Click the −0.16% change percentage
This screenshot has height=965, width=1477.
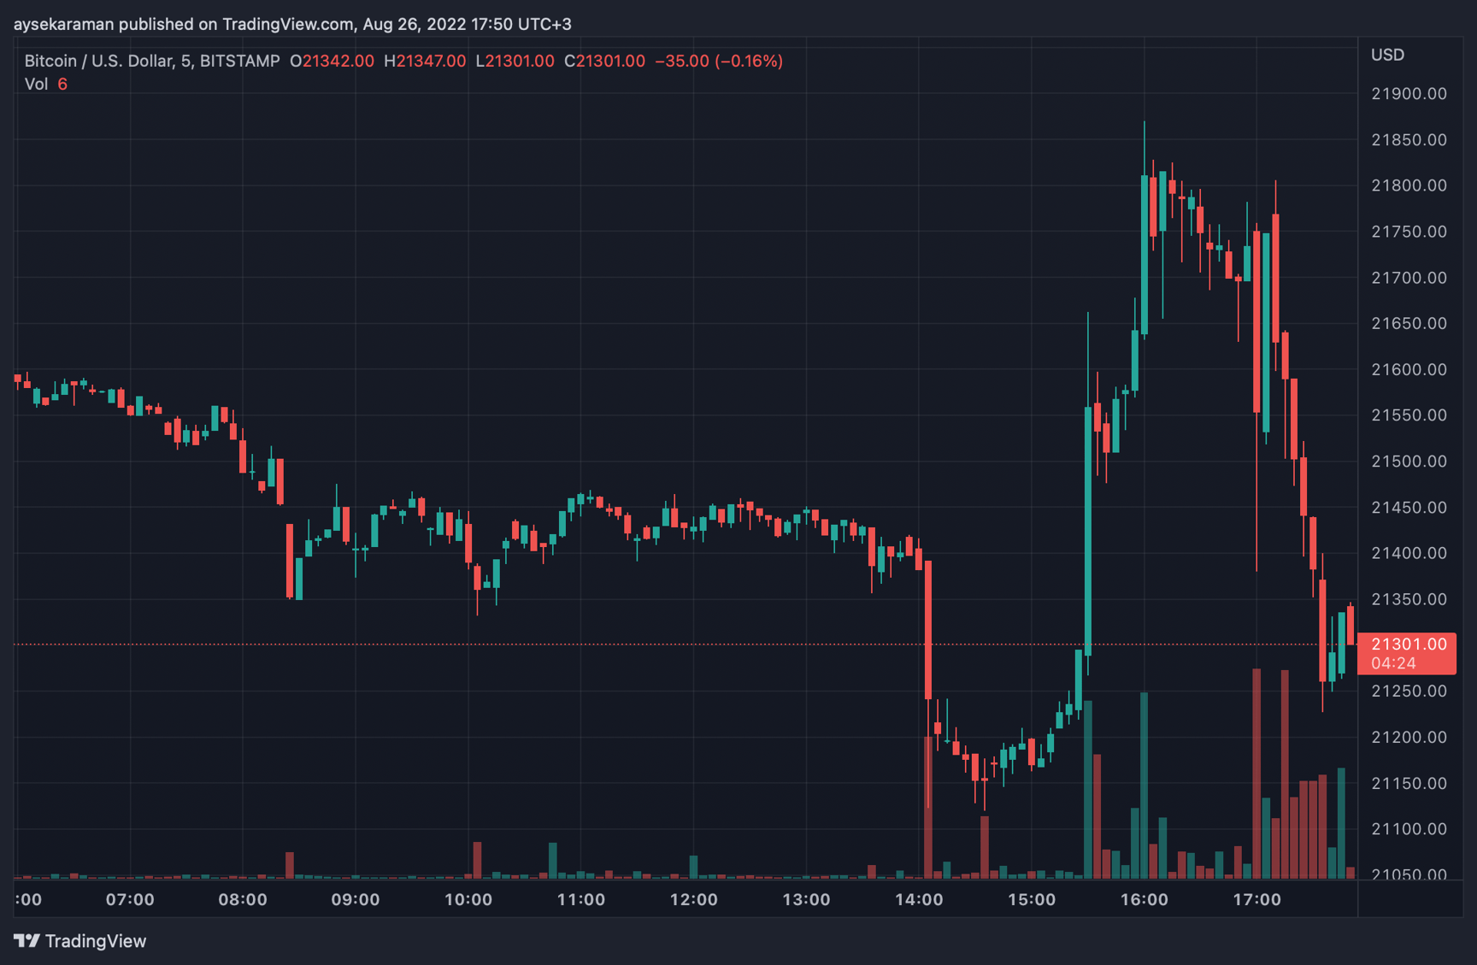(x=750, y=61)
